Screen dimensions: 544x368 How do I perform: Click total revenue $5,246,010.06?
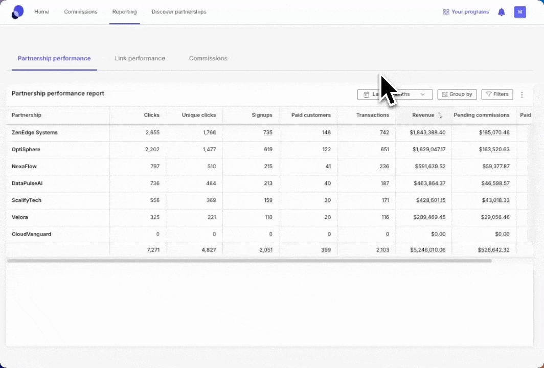click(428, 250)
